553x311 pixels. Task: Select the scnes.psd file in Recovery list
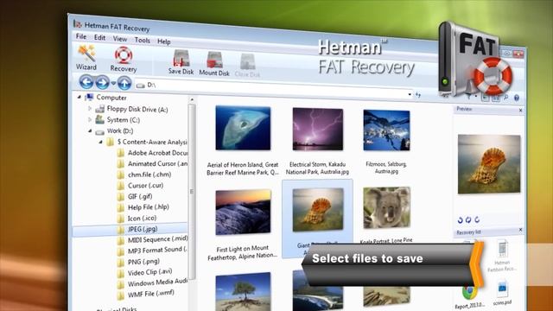point(502,293)
